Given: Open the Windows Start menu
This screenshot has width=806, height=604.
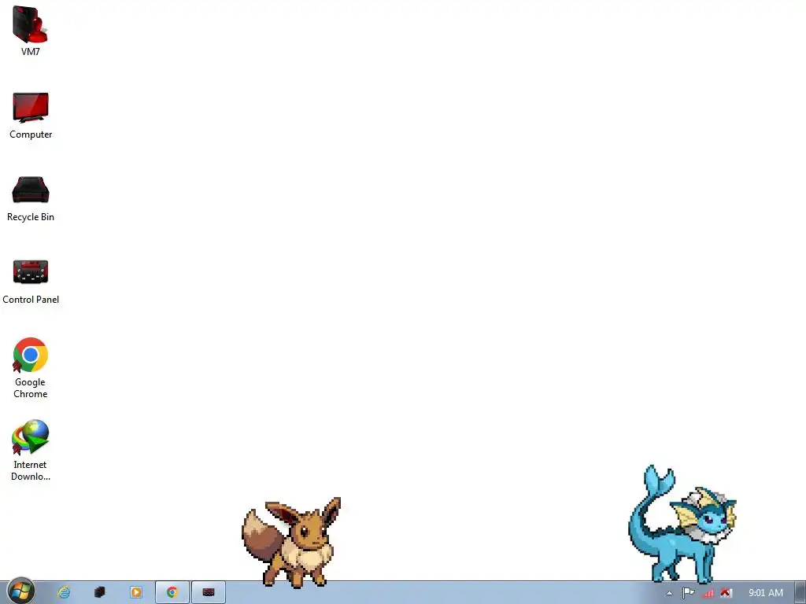Looking at the screenshot, I should pyautogui.click(x=20, y=591).
